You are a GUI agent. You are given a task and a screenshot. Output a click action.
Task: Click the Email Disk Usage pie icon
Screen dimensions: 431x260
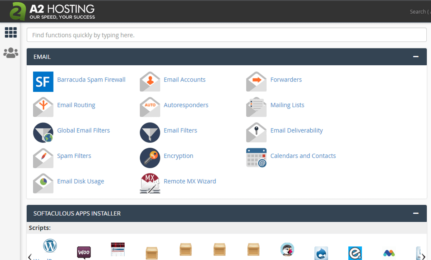pos(43,184)
